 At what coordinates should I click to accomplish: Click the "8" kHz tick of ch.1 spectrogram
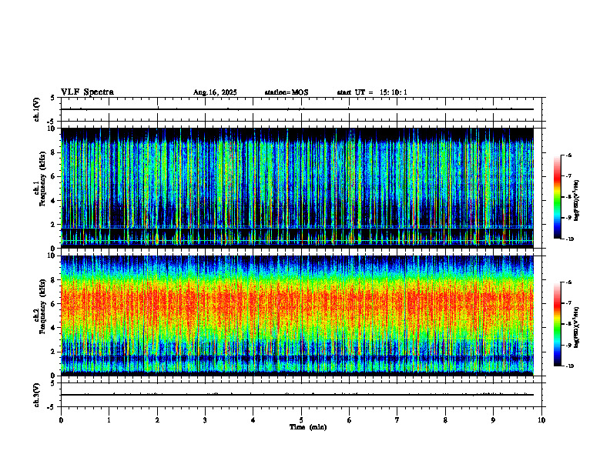53,152
